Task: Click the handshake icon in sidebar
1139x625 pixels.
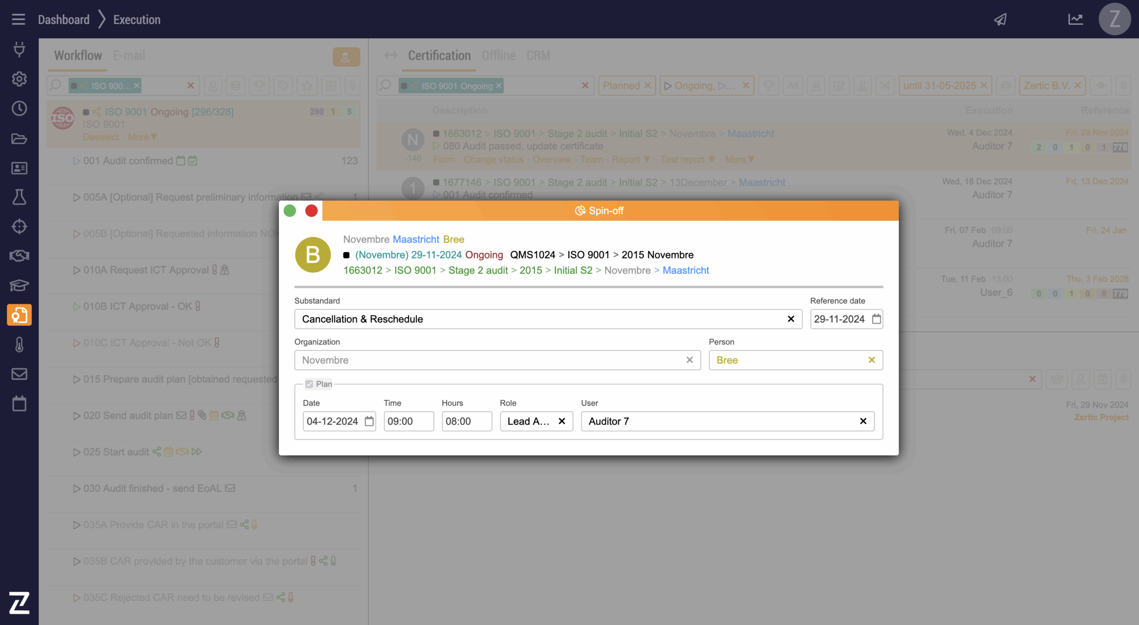Action: tap(19, 256)
